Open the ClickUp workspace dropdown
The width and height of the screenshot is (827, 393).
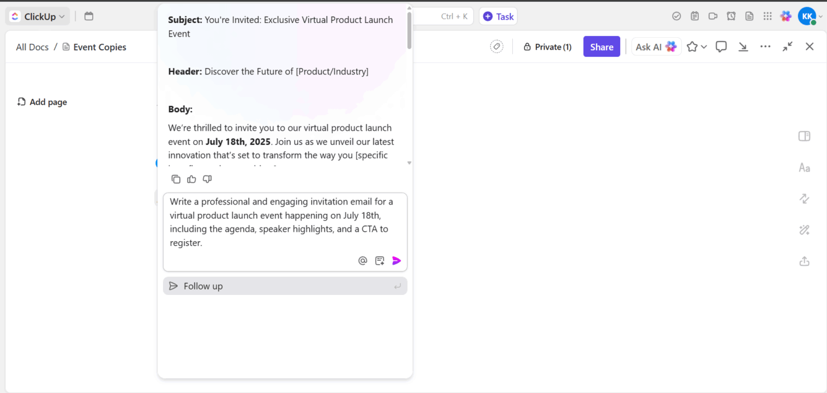[37, 16]
